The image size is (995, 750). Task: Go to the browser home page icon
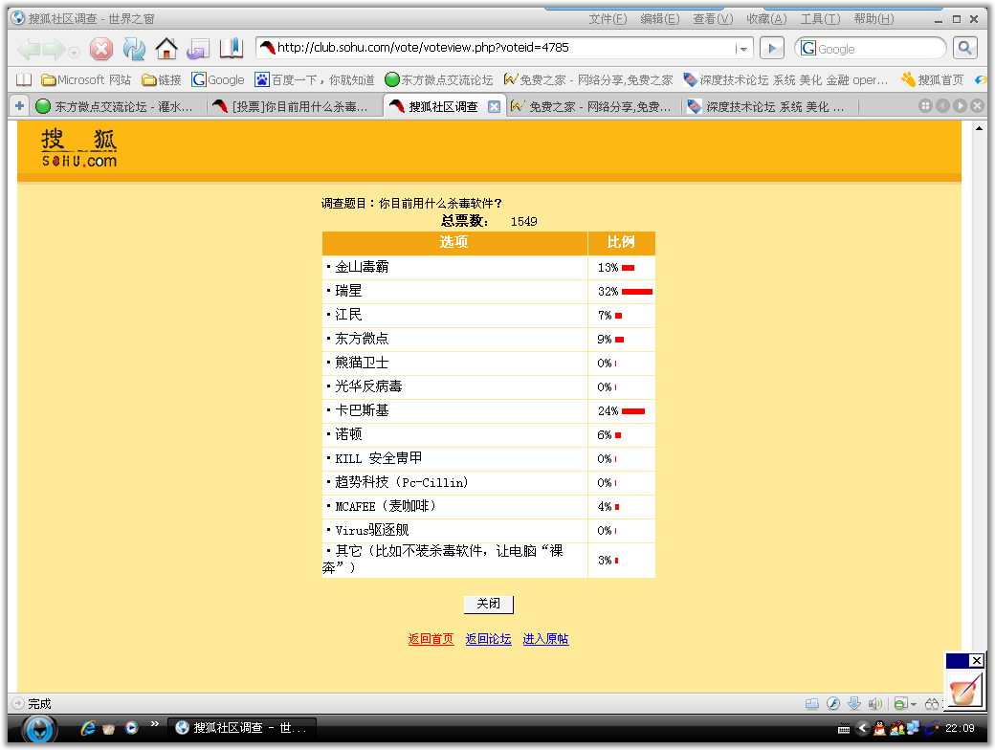point(166,49)
